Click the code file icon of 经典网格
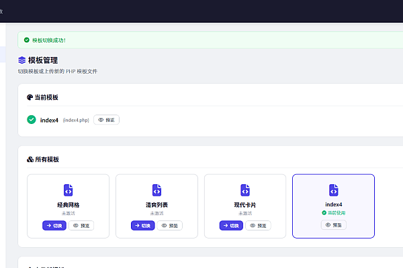Screen dimensions: 403x268 [68, 190]
